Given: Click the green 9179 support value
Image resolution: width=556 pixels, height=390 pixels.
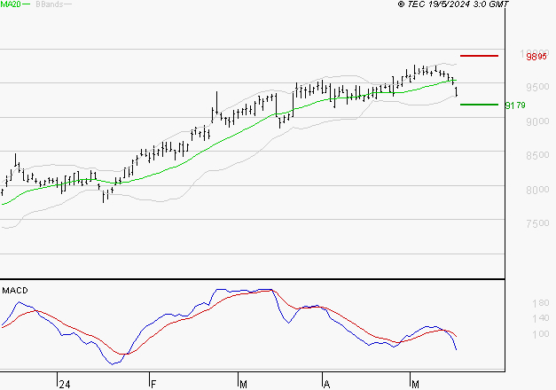Looking at the screenshot, I should [515, 105].
